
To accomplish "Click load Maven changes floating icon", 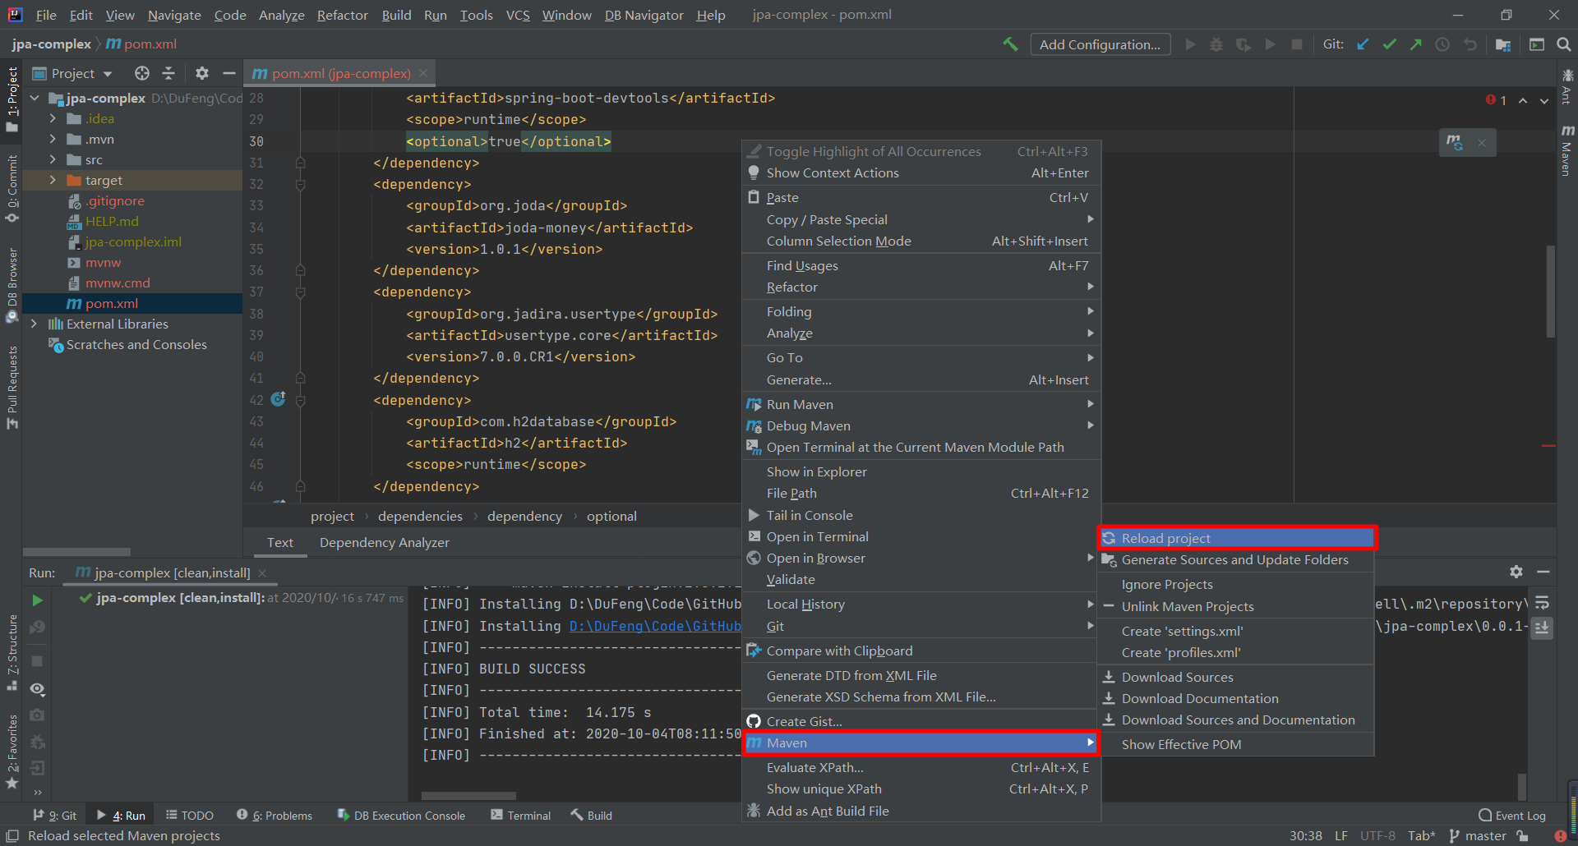I will point(1455,142).
